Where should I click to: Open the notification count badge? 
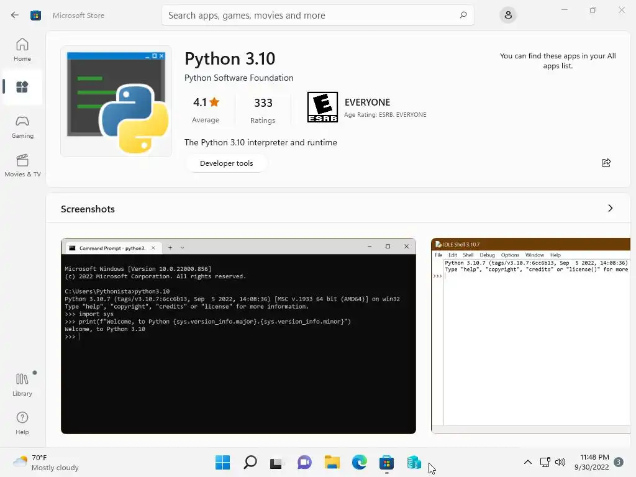pos(619,462)
